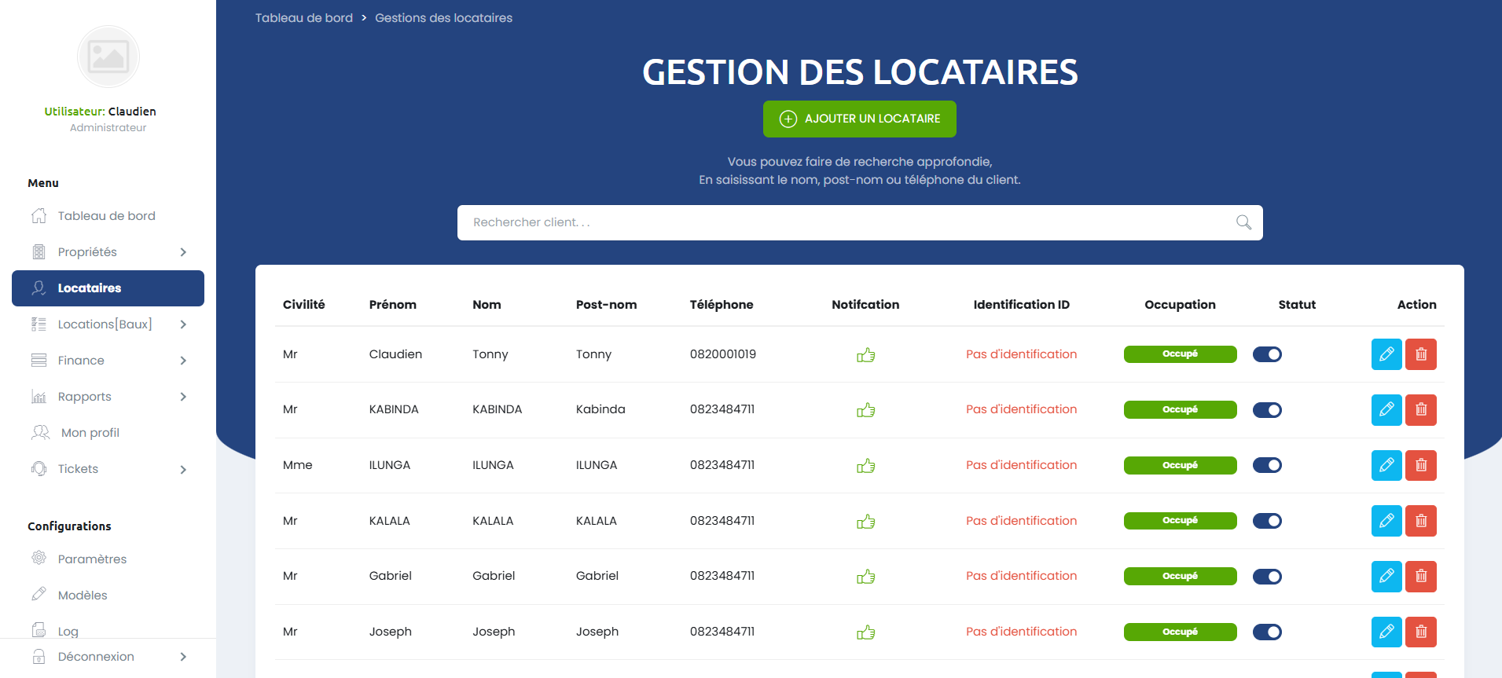Open edit for Mr KALALA tenant
This screenshot has height=678, width=1502.
(x=1386, y=521)
